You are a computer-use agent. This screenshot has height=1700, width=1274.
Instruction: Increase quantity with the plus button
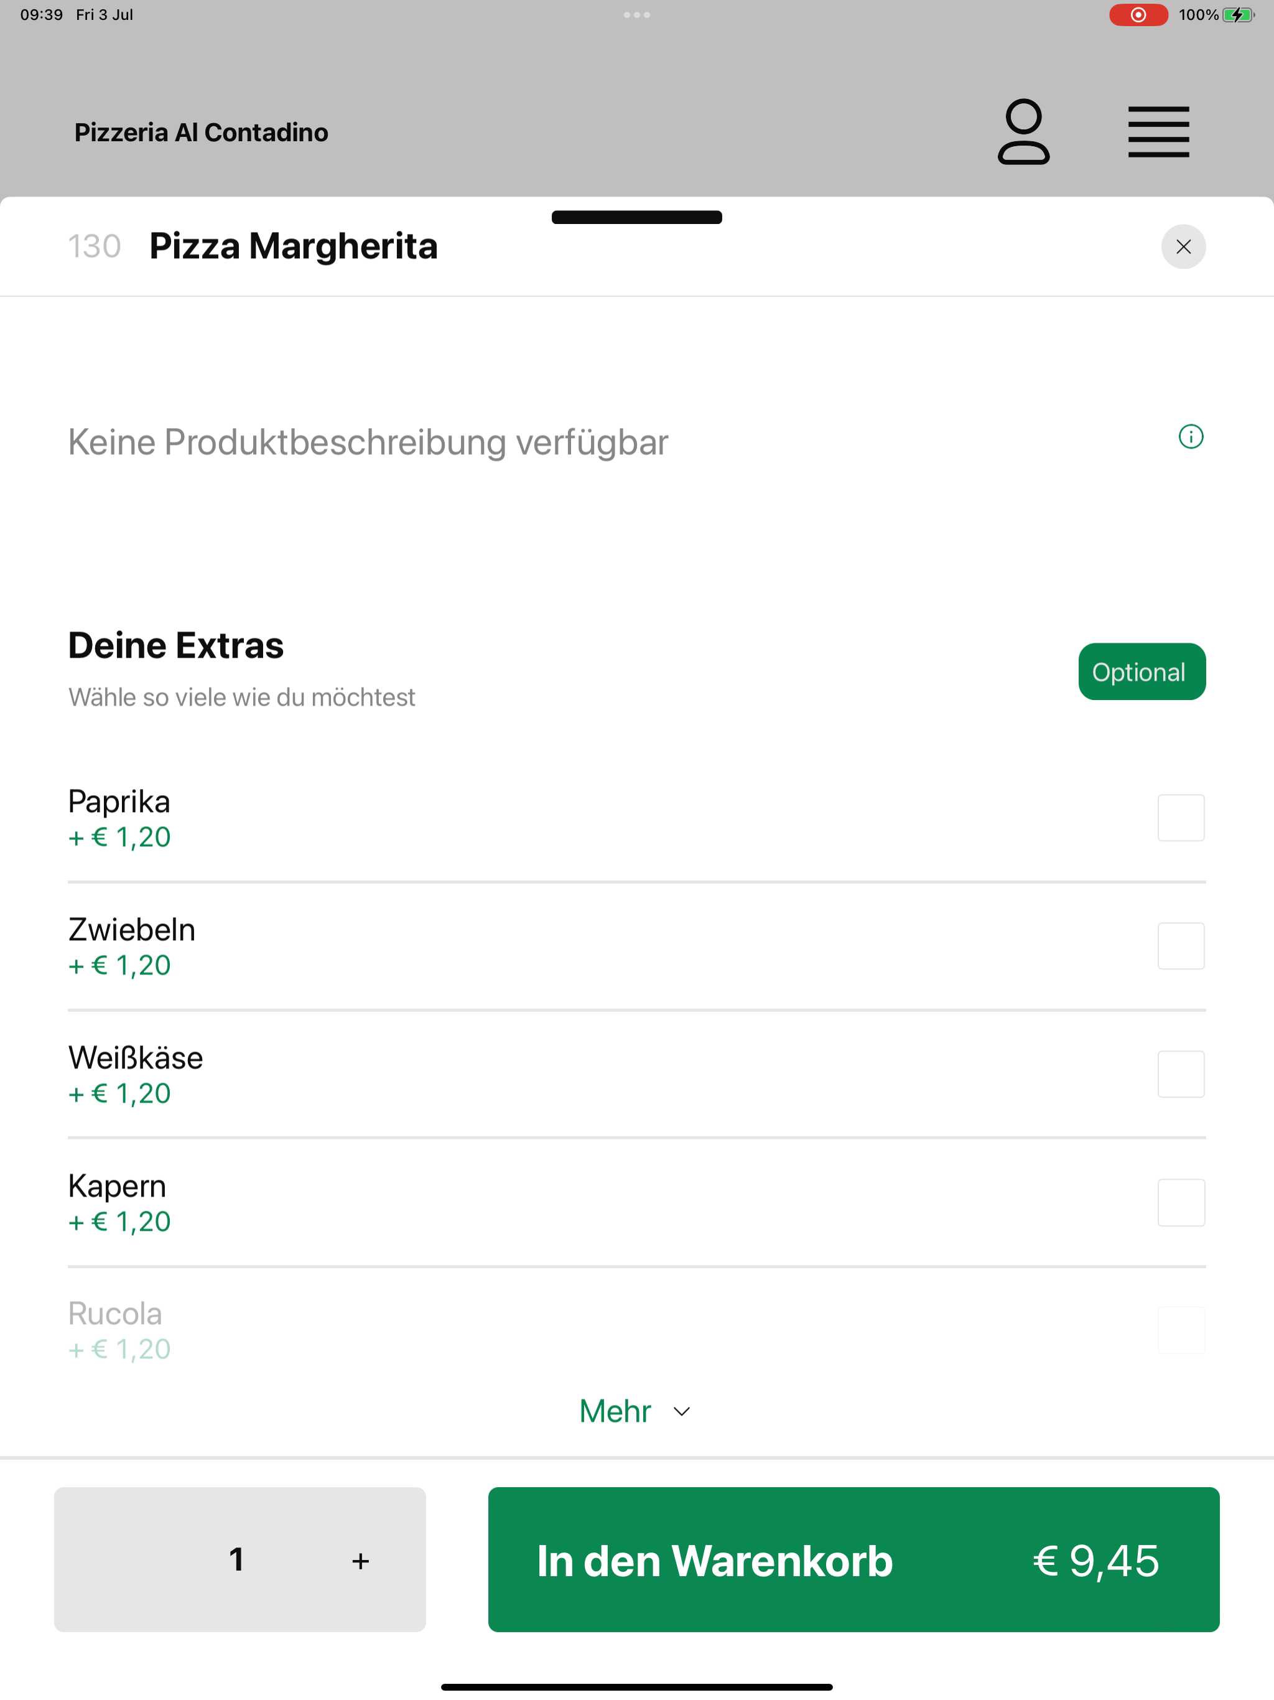tap(360, 1561)
